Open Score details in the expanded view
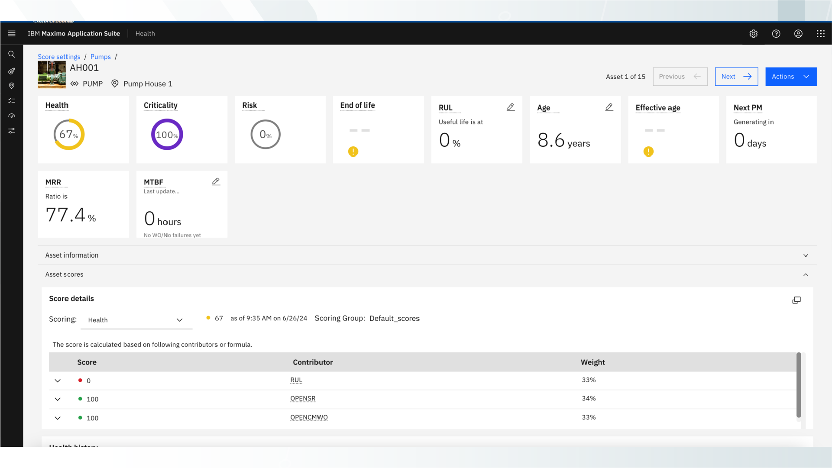Image resolution: width=832 pixels, height=468 pixels. point(796,300)
